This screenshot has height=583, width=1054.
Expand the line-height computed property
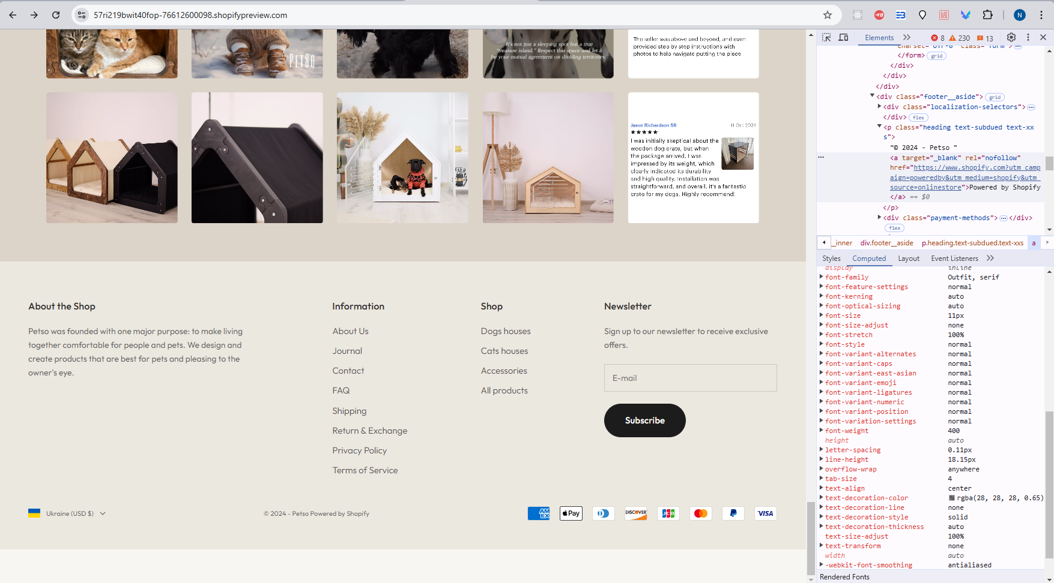[822, 459]
